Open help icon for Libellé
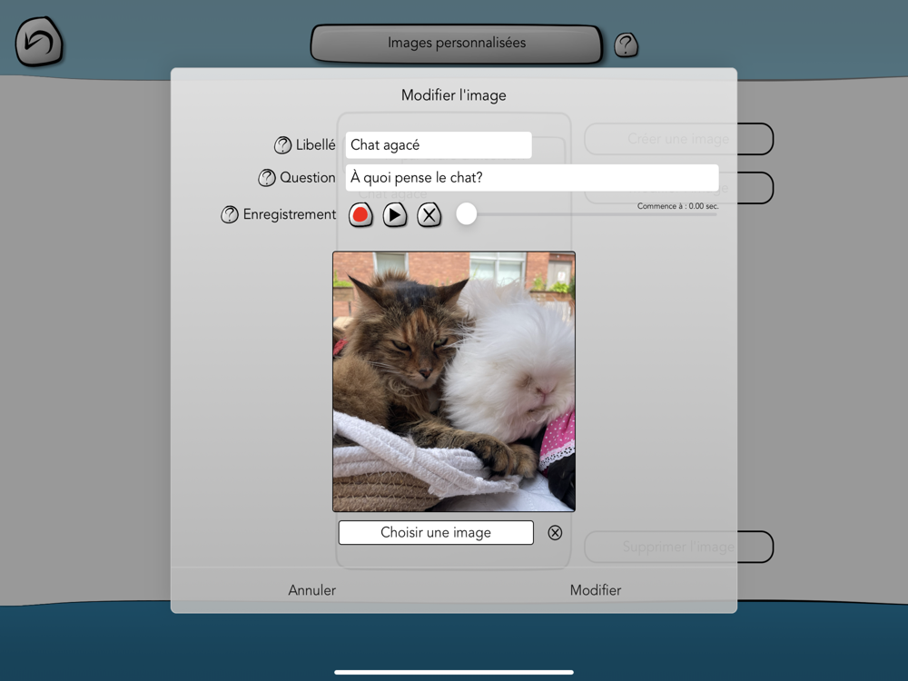 tap(282, 144)
